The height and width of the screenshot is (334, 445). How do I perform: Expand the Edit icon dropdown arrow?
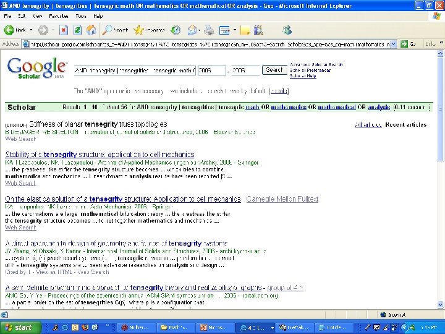[x=235, y=30]
